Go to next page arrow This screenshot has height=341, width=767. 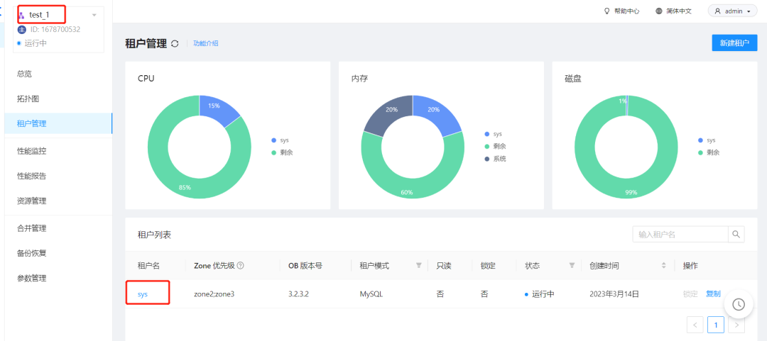(x=736, y=325)
